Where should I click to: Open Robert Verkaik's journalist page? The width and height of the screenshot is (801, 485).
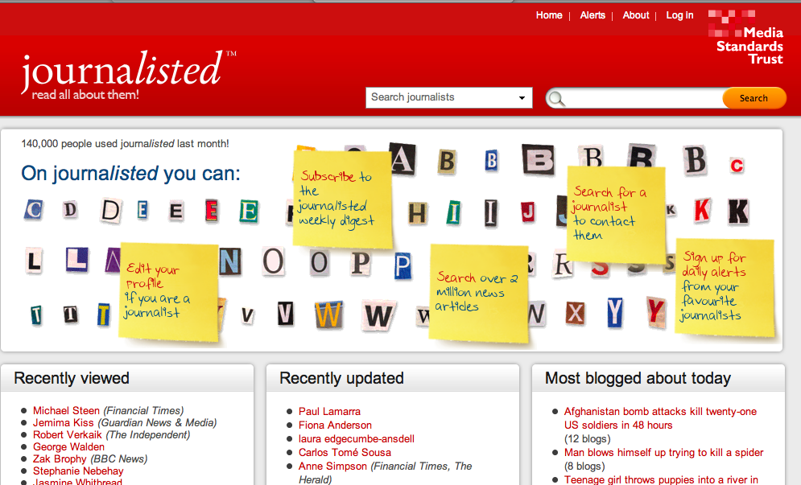pyautogui.click(x=68, y=434)
